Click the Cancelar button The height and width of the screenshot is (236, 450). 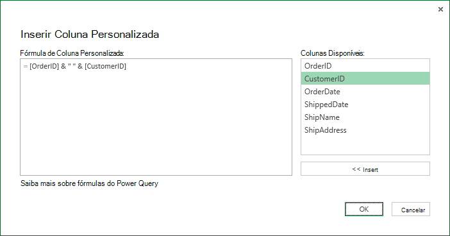coord(411,209)
